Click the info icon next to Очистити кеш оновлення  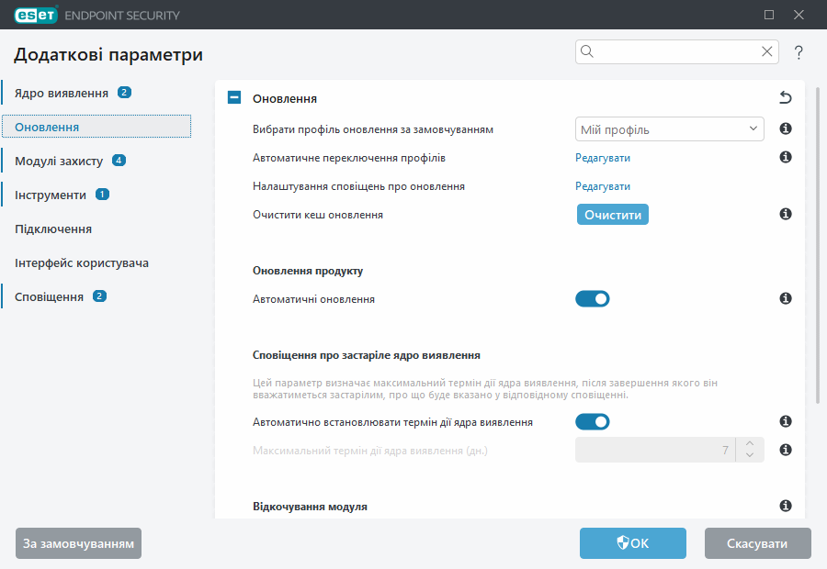coord(785,214)
